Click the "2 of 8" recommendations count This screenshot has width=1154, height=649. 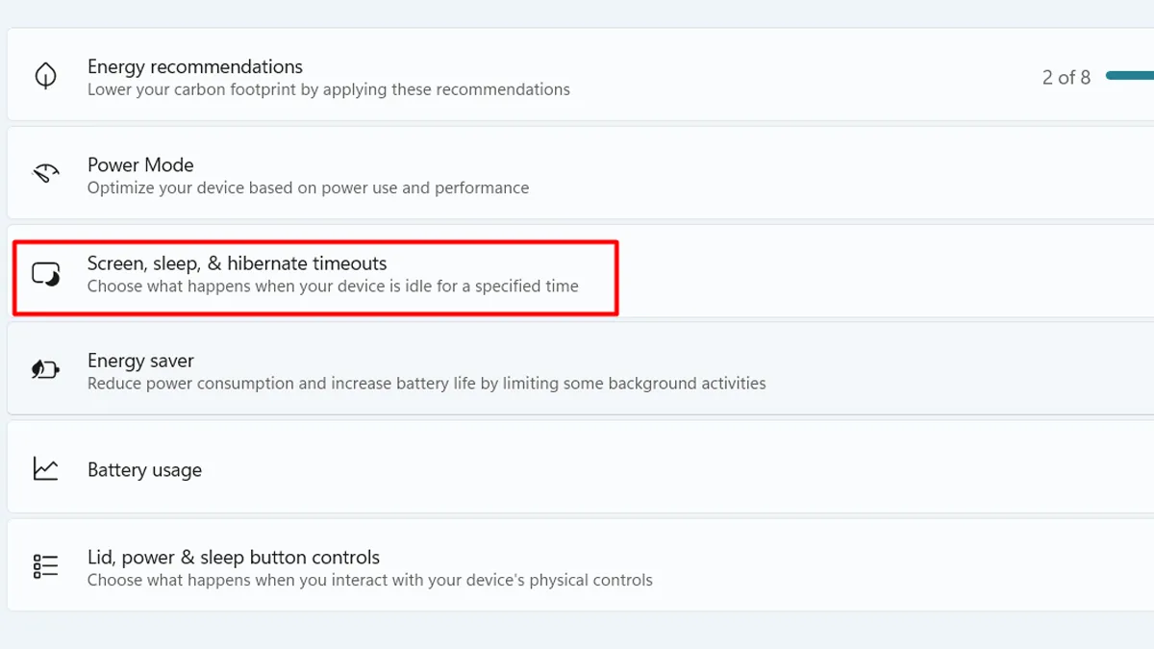1066,78
